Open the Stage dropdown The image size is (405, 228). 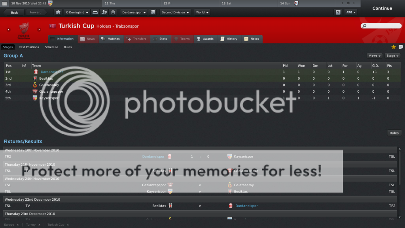(392, 56)
